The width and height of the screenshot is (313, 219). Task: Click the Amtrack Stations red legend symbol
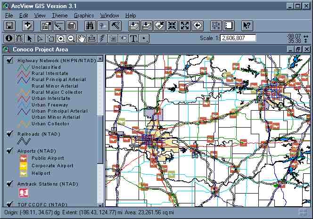coord(24,193)
